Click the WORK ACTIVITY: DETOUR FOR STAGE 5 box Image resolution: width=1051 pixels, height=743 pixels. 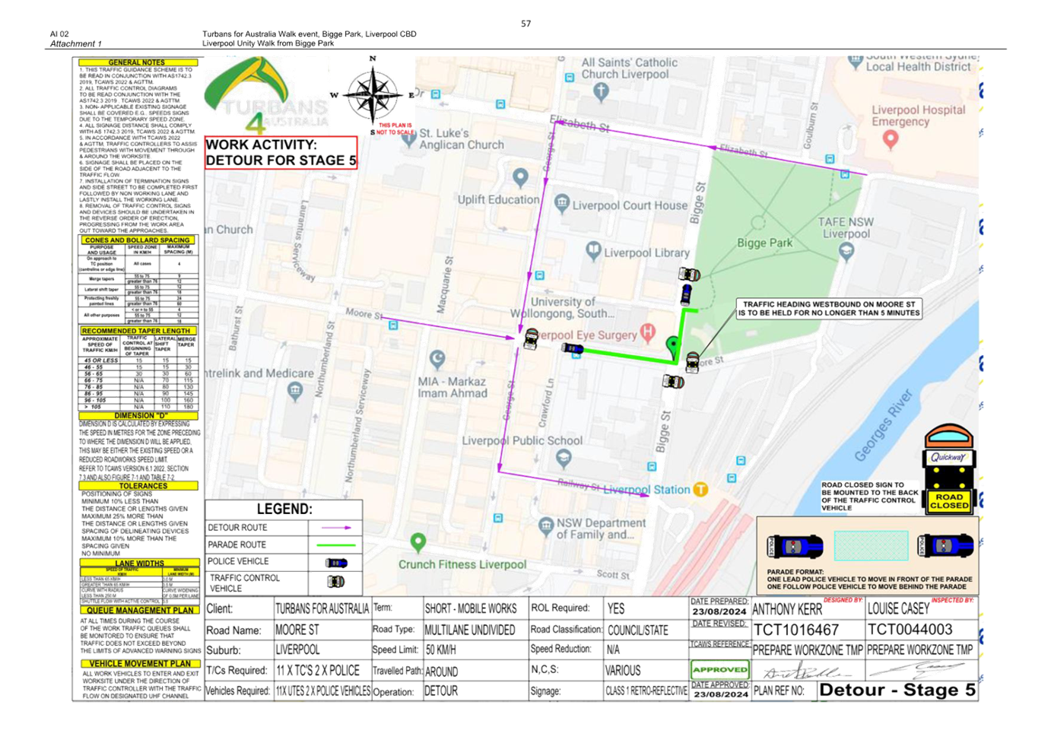(281, 152)
